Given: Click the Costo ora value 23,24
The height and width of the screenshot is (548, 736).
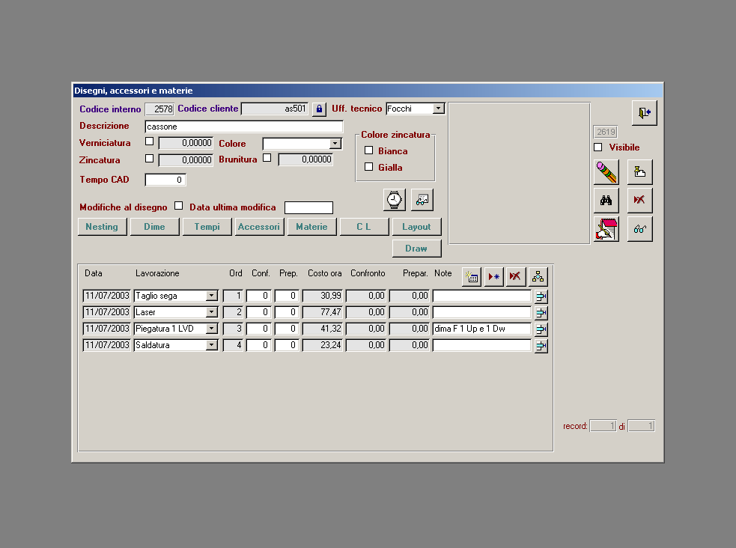Looking at the screenshot, I should pos(323,345).
